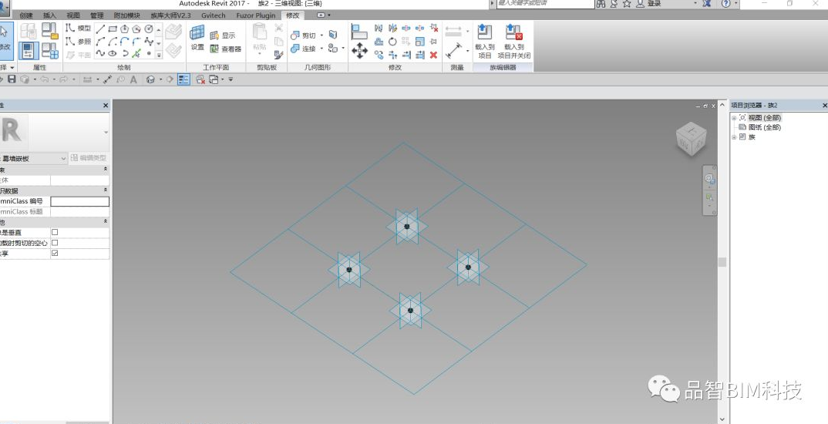
Task: Select the Align tool in Modify panel
Action: [359, 31]
